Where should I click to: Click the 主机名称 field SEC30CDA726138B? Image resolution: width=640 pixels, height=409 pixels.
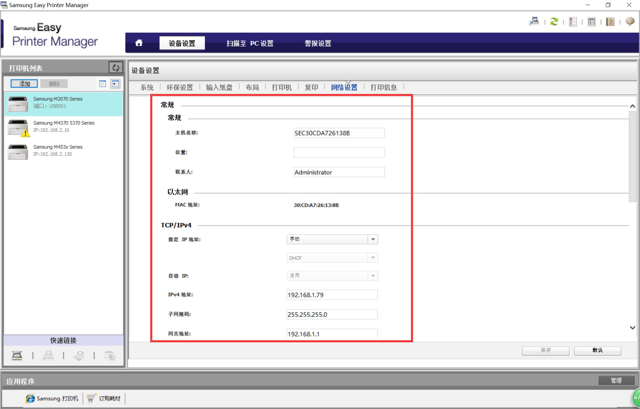pyautogui.click(x=339, y=133)
